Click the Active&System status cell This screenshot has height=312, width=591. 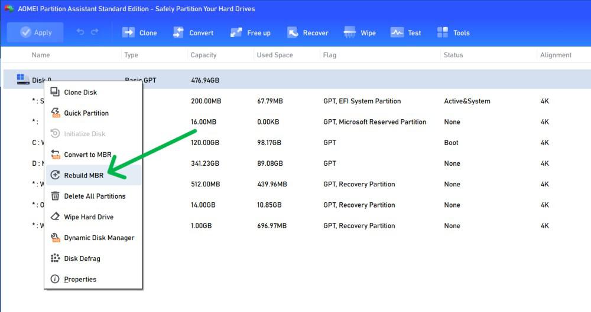467,101
